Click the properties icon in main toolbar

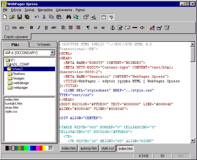coord(86,17)
